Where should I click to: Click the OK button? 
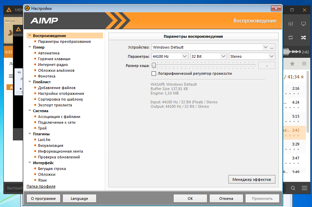tap(190, 199)
